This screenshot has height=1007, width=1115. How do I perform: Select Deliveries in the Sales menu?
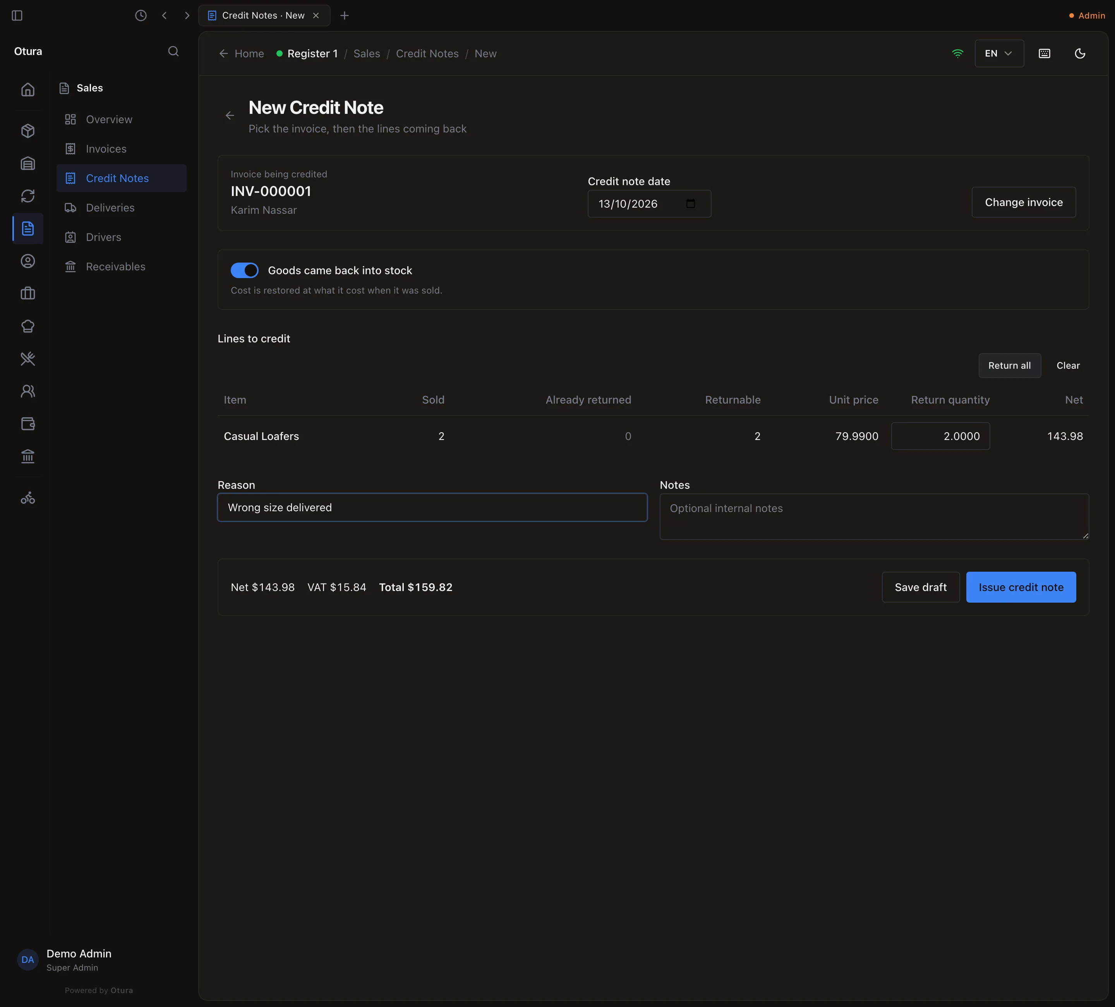click(122, 208)
